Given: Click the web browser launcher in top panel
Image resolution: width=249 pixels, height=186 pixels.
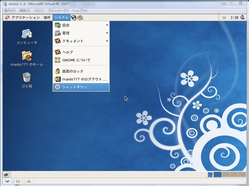Looking at the screenshot, I should [73, 17].
